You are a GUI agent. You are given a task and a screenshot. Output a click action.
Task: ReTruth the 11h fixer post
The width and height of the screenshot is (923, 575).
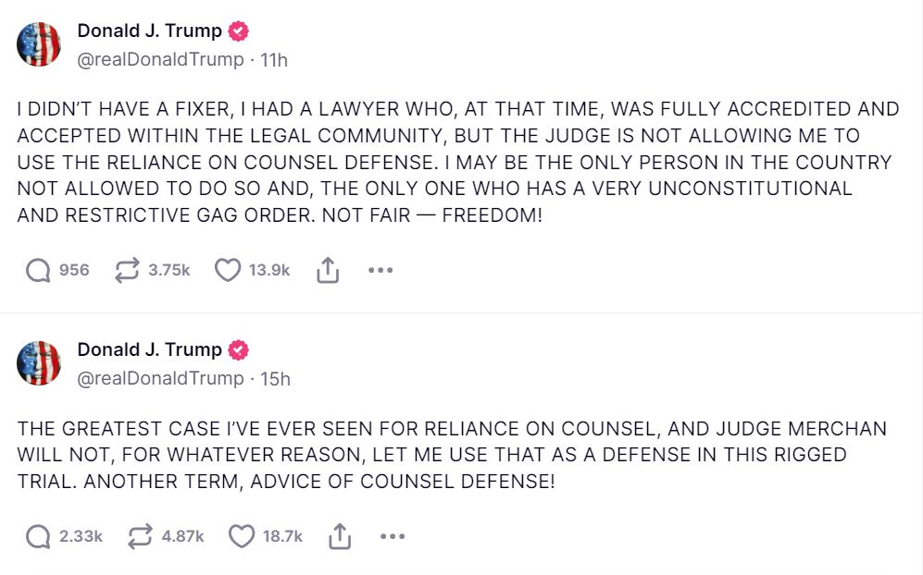tap(127, 270)
